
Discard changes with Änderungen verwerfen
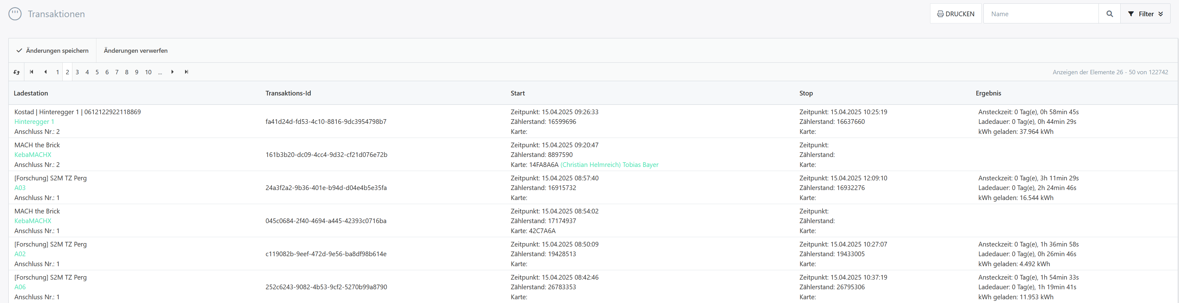(x=135, y=50)
